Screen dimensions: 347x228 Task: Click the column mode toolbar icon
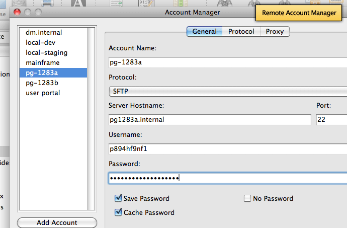(x=181, y=3)
